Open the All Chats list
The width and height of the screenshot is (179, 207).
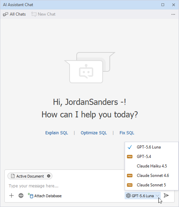[x=15, y=14]
